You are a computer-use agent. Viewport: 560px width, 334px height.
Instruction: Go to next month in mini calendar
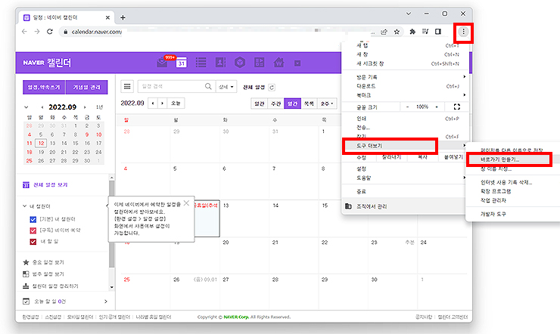[85, 107]
